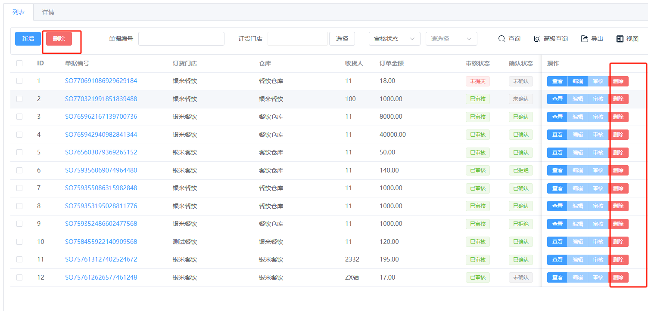
Task: Open 高级查询 advanced search
Action: coord(537,39)
